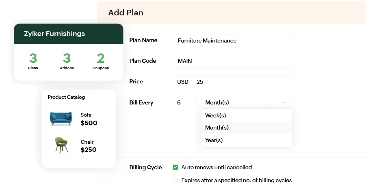Open the 3 Plans counter
Screen dimensions: 366x183
pos(33,61)
